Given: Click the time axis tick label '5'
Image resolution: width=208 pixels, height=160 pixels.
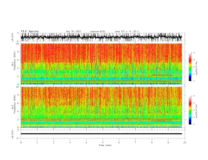Looking at the screenshot, I should pos(103,142).
